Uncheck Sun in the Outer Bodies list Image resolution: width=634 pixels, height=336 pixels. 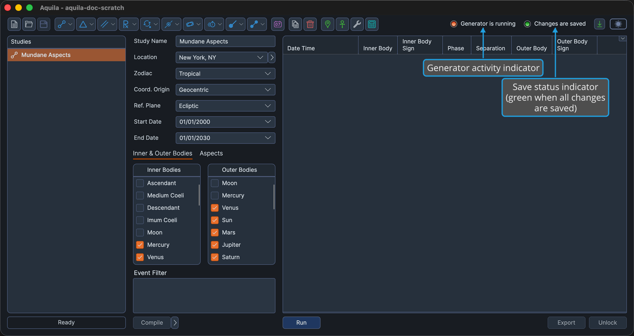click(215, 220)
